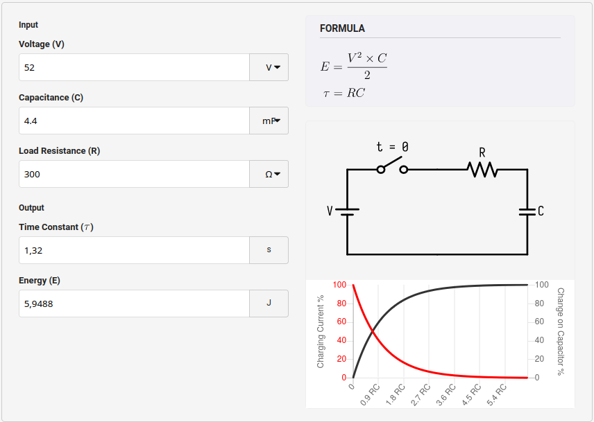This screenshot has width=594, height=422.
Task: Click the J unit box beside Energy
Action: (x=269, y=304)
